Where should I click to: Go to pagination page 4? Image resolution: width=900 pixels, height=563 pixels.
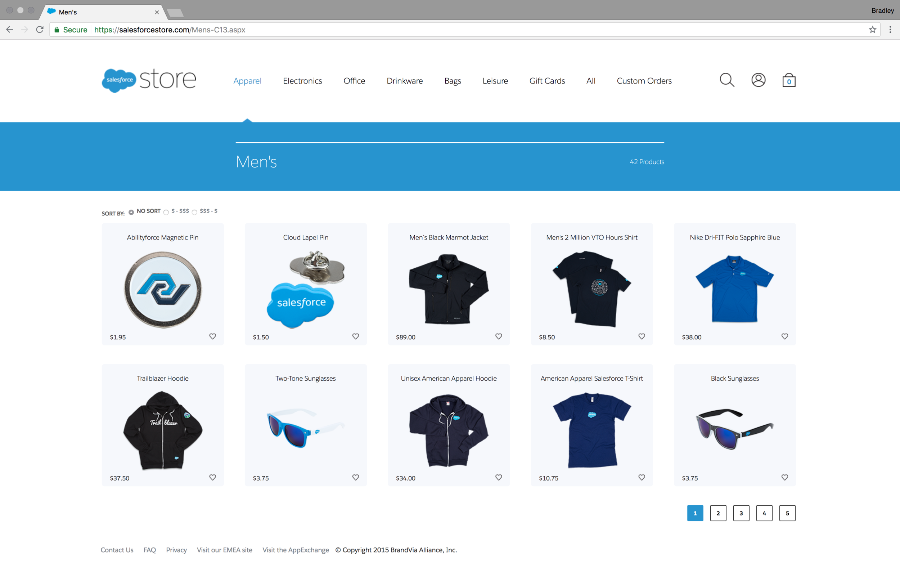click(x=764, y=513)
